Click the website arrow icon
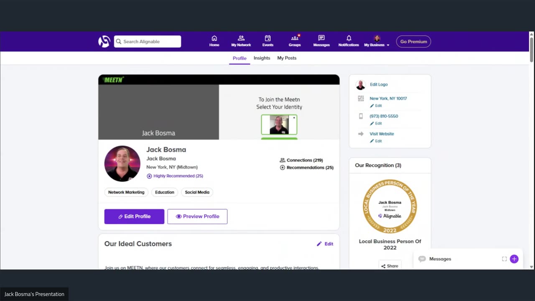 tap(361, 134)
